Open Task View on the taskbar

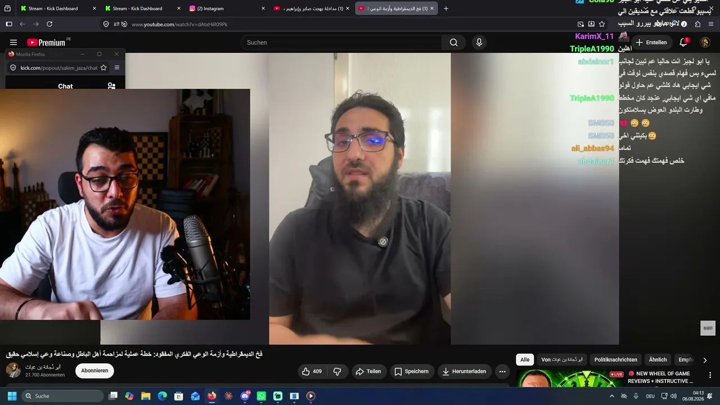tap(113, 396)
